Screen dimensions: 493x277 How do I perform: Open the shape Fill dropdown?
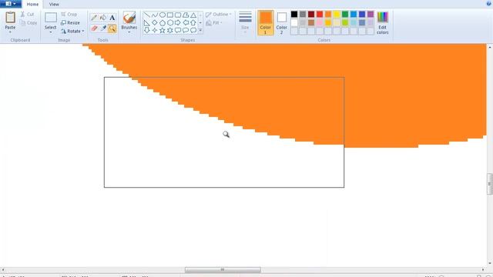214,23
